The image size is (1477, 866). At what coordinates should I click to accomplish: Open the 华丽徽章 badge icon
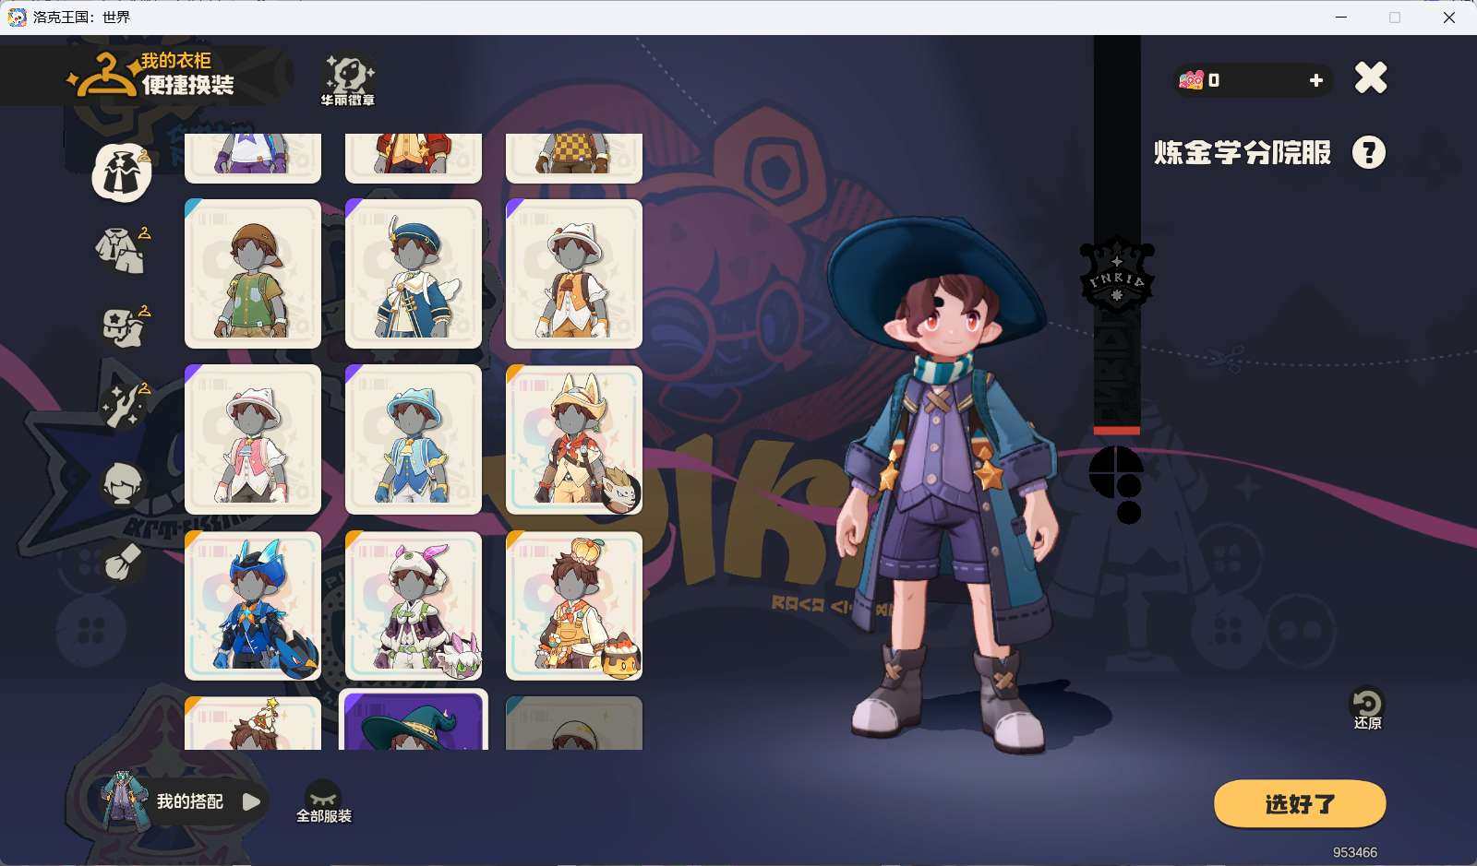coord(347,80)
